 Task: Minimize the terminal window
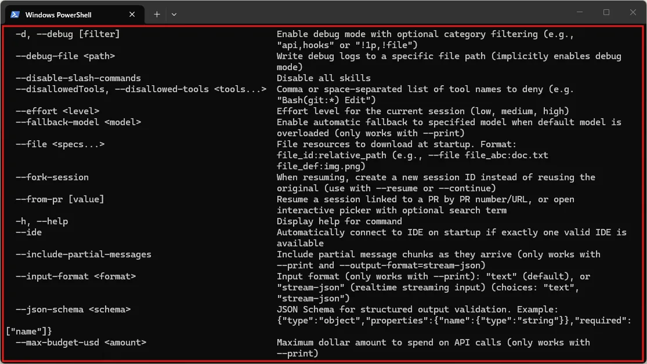click(x=580, y=12)
